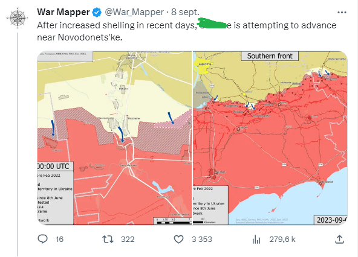Open the three-dot more options menu

point(342,12)
